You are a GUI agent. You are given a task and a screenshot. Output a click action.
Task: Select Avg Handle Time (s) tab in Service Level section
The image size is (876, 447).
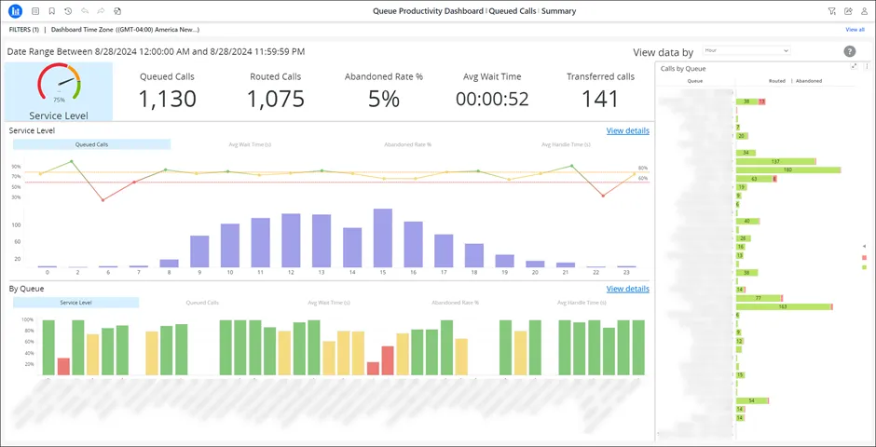pos(566,144)
